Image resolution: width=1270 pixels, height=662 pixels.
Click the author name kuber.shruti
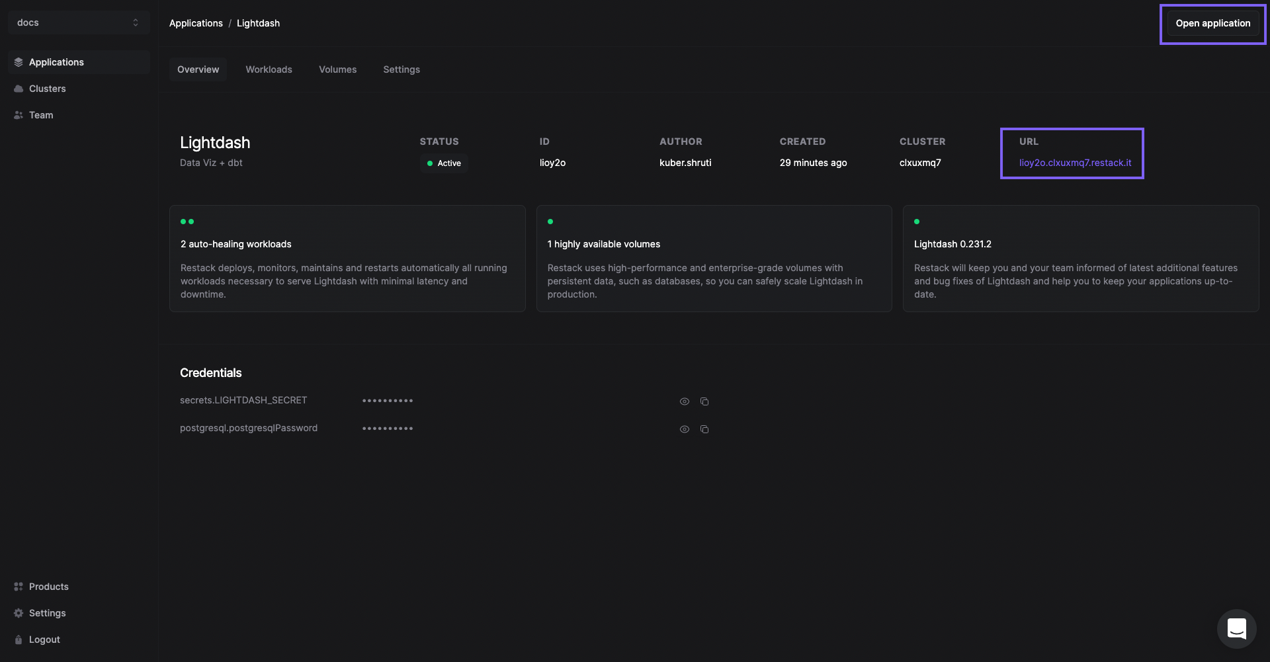pos(685,163)
